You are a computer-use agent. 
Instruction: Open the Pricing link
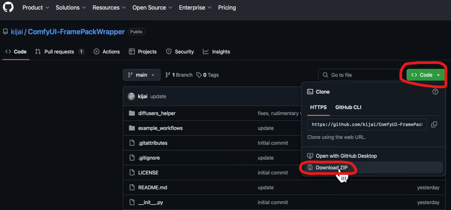(227, 8)
